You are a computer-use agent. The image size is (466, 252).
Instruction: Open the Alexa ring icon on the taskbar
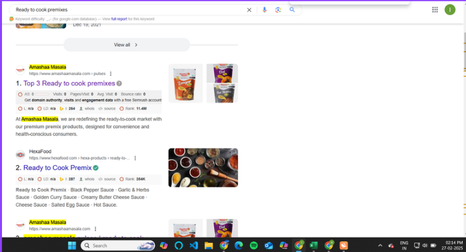(x=178, y=246)
